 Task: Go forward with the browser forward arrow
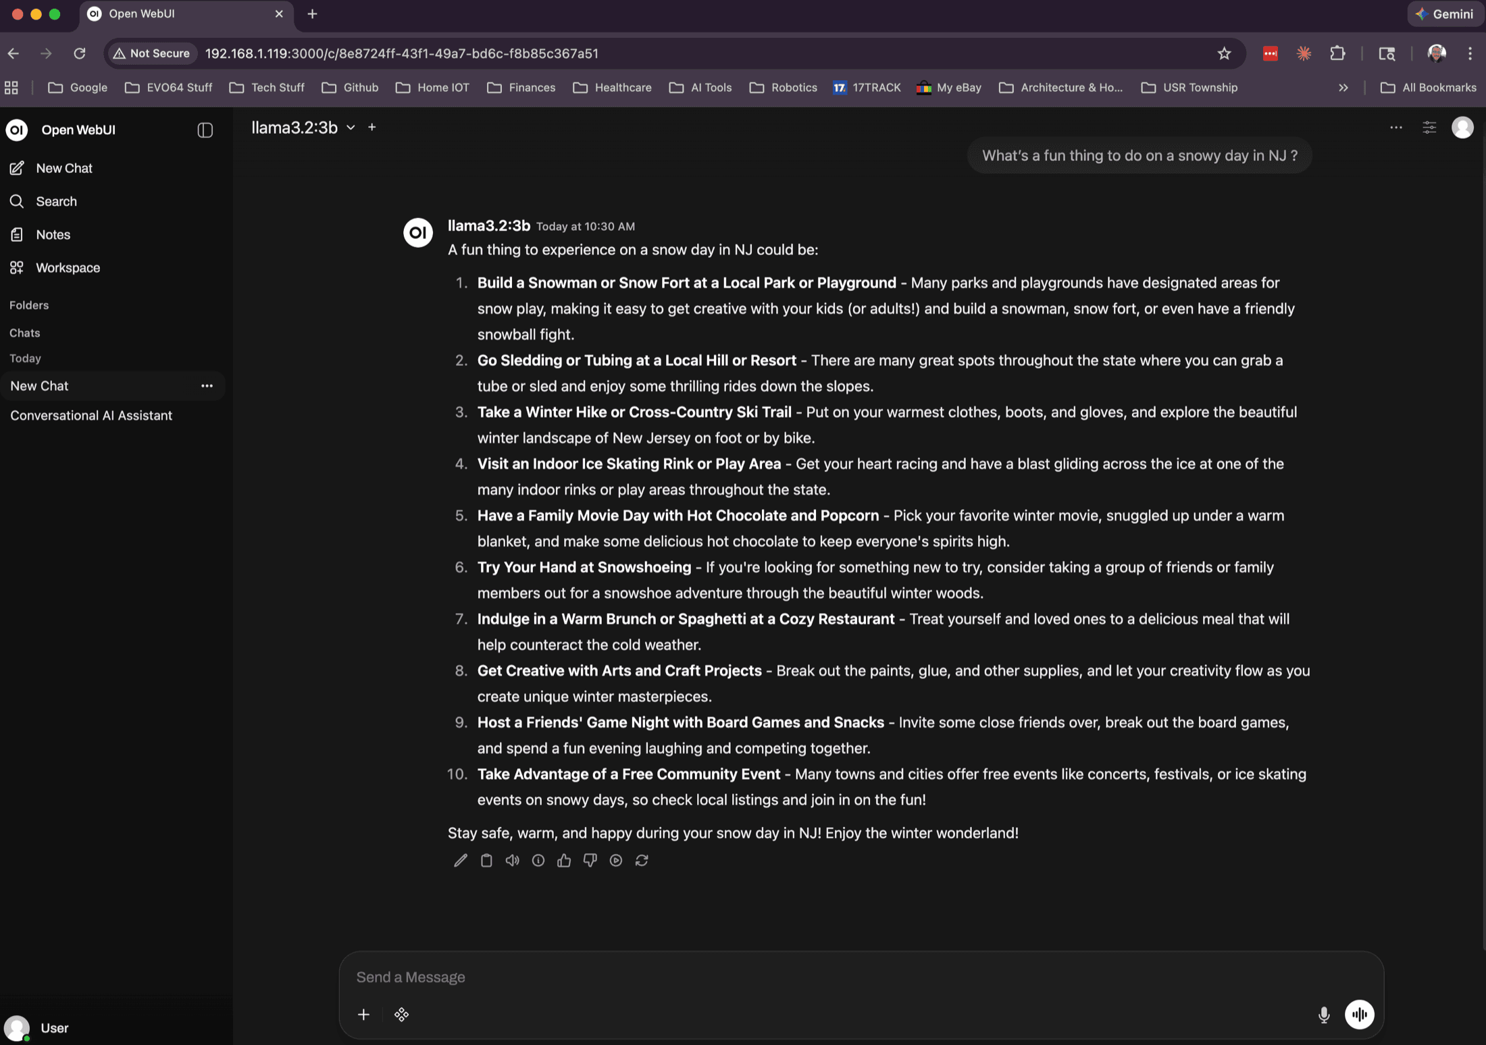click(46, 53)
